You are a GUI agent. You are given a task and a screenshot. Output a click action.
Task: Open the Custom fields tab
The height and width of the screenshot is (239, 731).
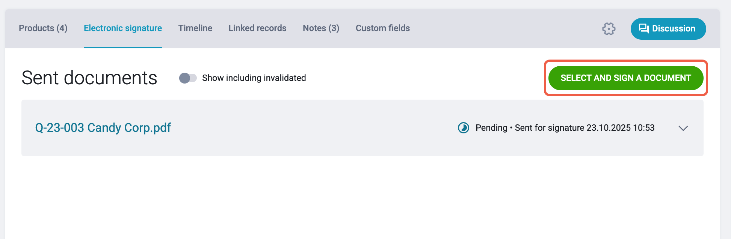[x=383, y=28]
